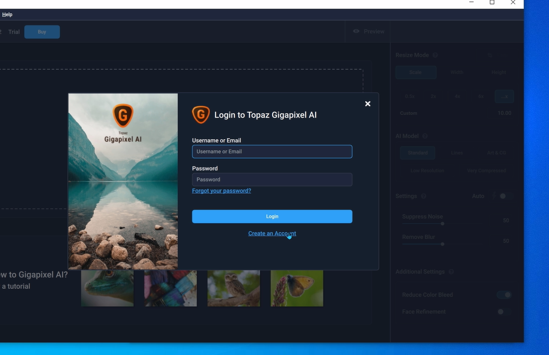This screenshot has height=355, width=549.
Task: Choose the 0.5x scale option
Action: click(x=410, y=96)
